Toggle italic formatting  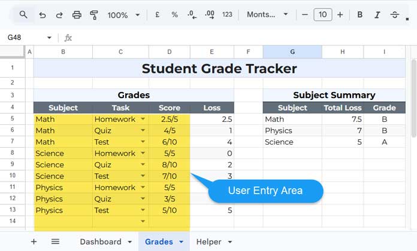point(377,15)
